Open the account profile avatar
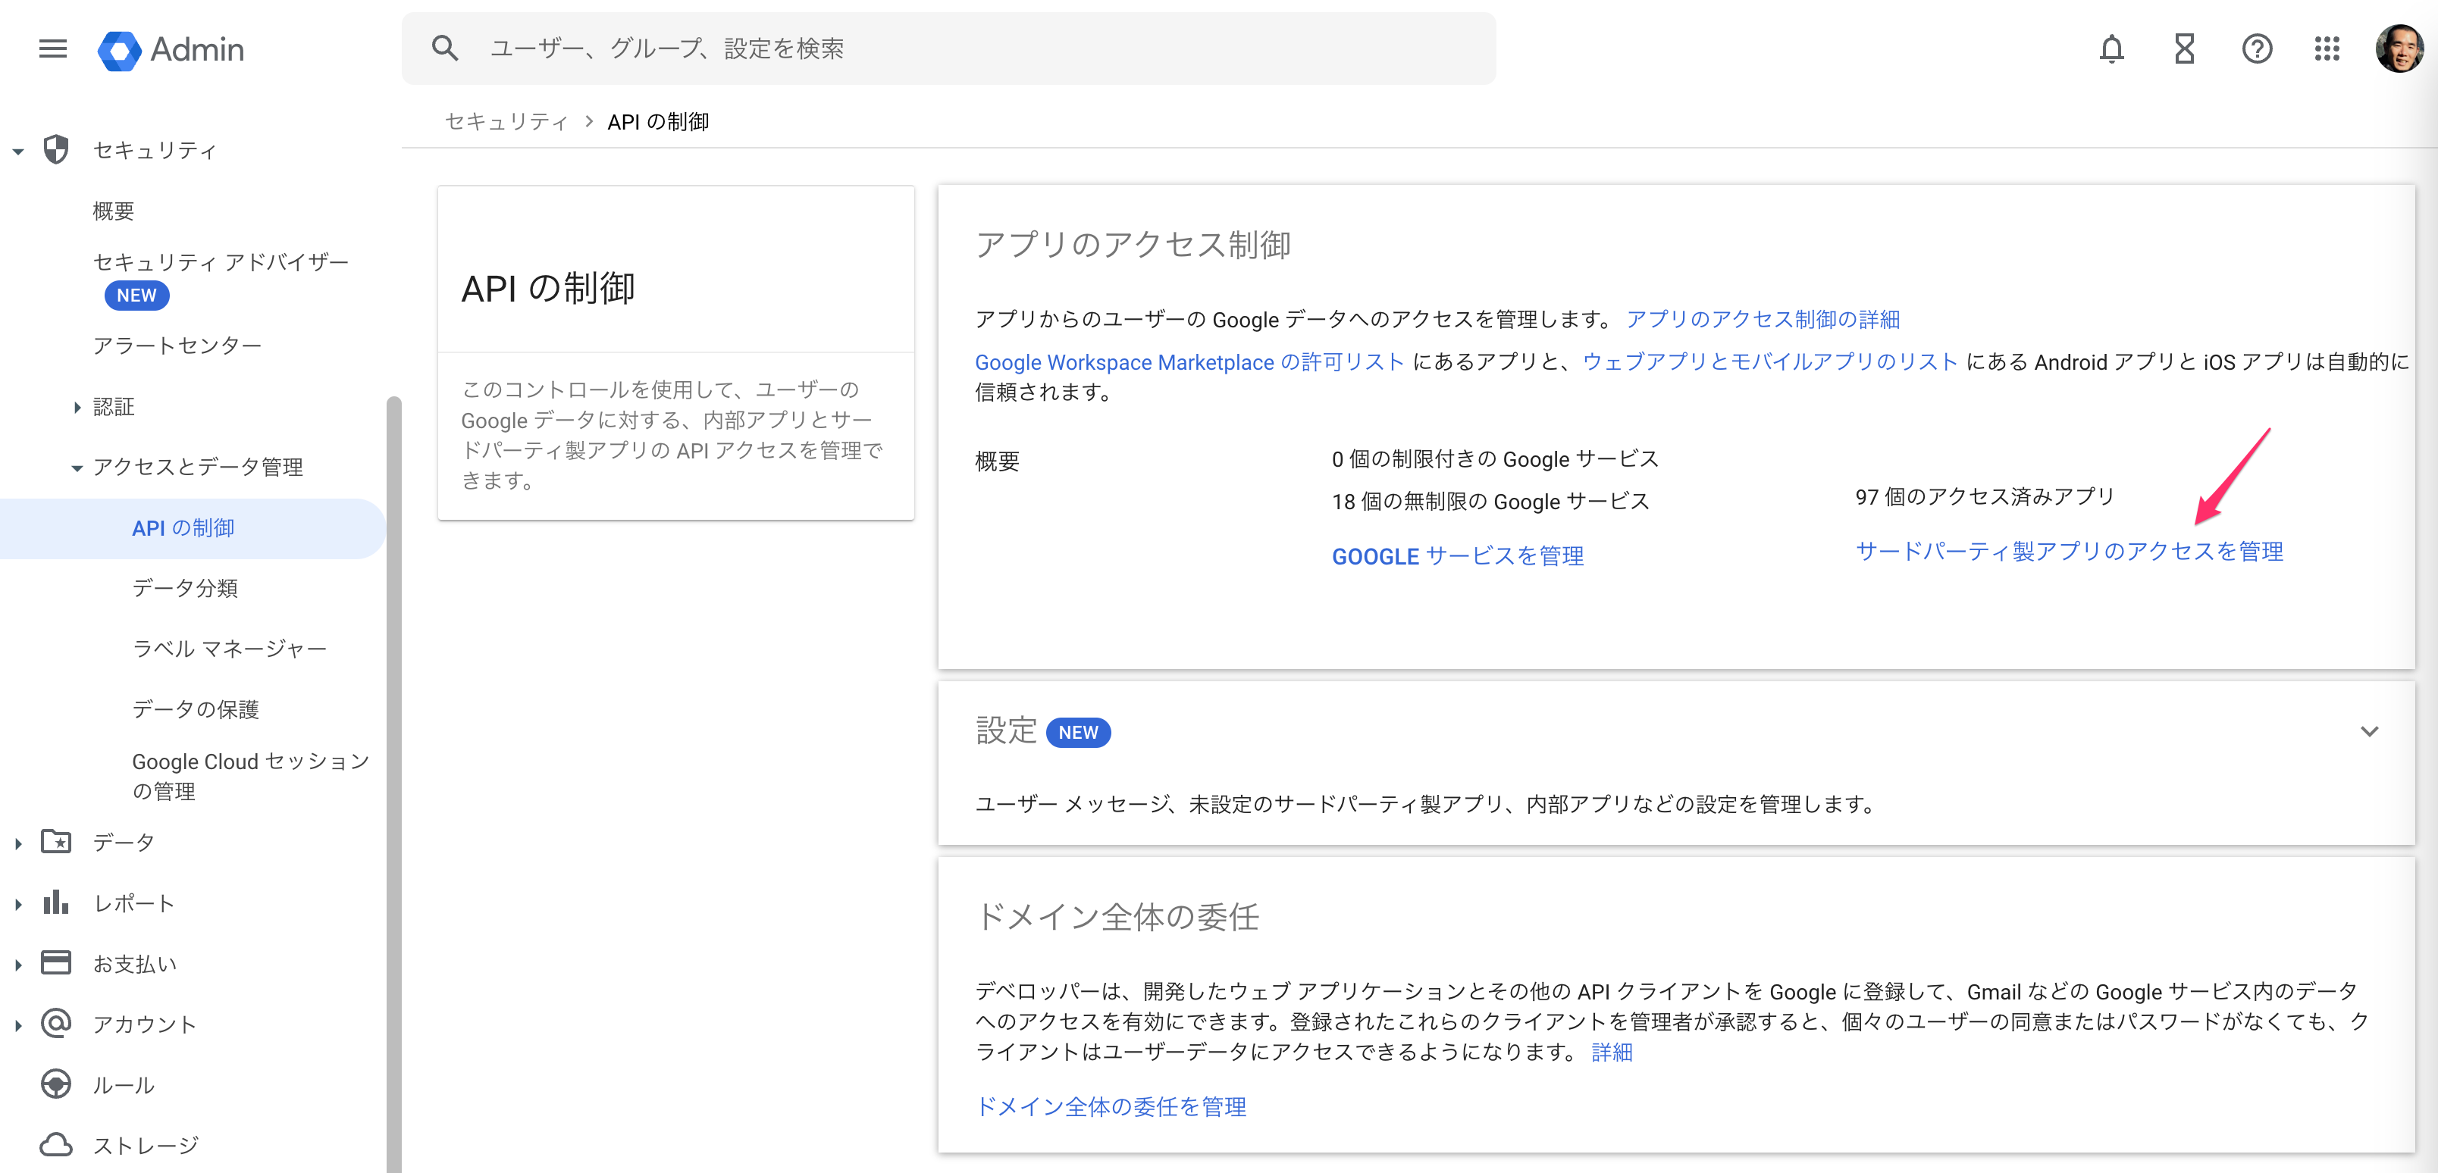 tap(2399, 48)
